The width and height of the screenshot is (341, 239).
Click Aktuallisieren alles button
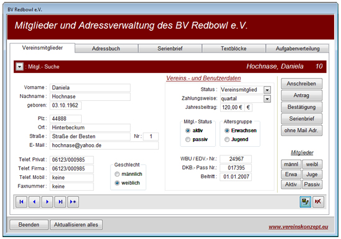pyautogui.click(x=76, y=225)
